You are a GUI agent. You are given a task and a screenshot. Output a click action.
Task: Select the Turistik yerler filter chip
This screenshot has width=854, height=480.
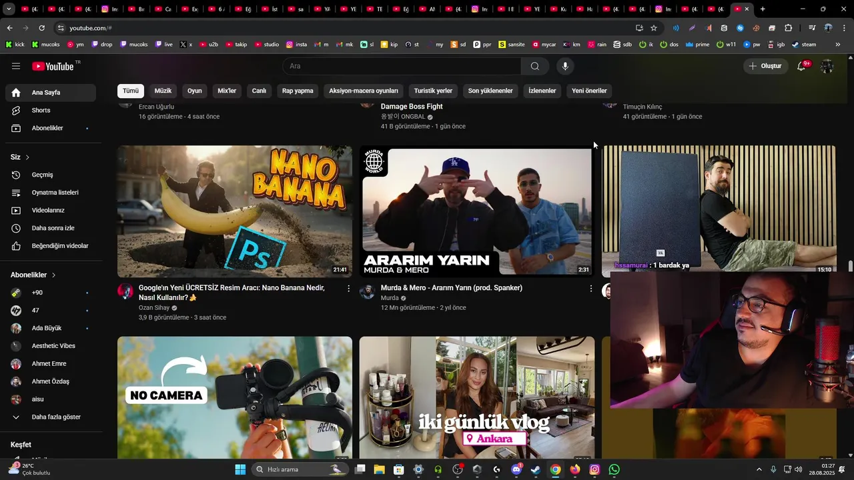click(x=433, y=91)
